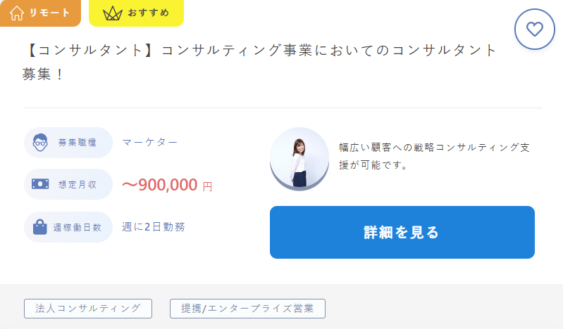Screen dimensions: 563x329
Task: Click the リモート orange label text
Action: [x=49, y=13]
